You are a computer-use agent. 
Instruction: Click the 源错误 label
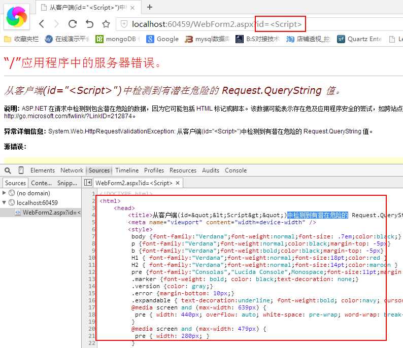tap(15, 147)
